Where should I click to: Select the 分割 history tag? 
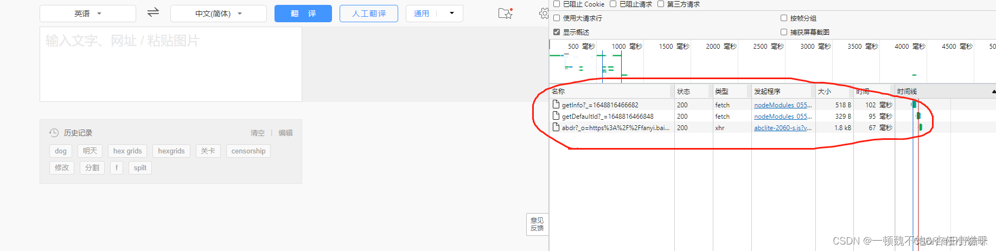(x=92, y=168)
